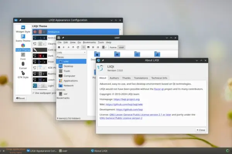This screenshot has height=154, width=232.
Task: Switch to LXQt Appearance Configuration via taskbar
Action: [42, 151]
